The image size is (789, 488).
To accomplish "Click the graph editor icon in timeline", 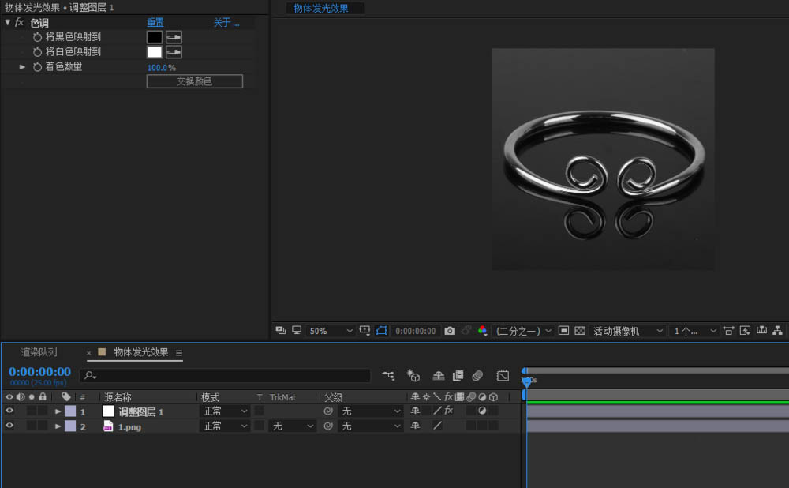I will (x=503, y=376).
